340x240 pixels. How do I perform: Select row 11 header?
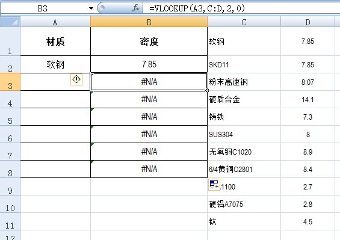(x=10, y=221)
